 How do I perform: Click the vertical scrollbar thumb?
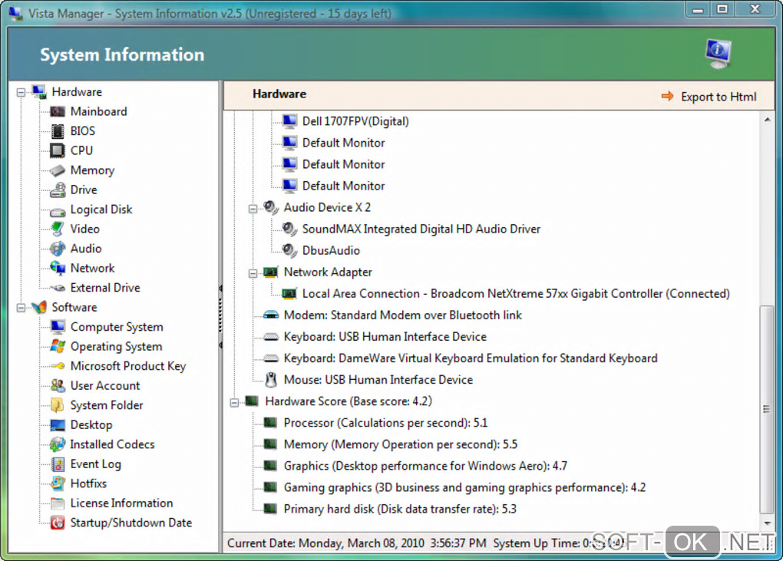[x=767, y=409]
